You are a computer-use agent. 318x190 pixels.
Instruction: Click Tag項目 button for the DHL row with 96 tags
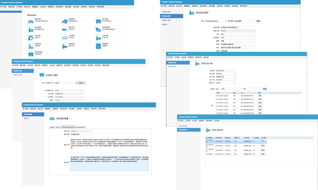click(x=263, y=150)
